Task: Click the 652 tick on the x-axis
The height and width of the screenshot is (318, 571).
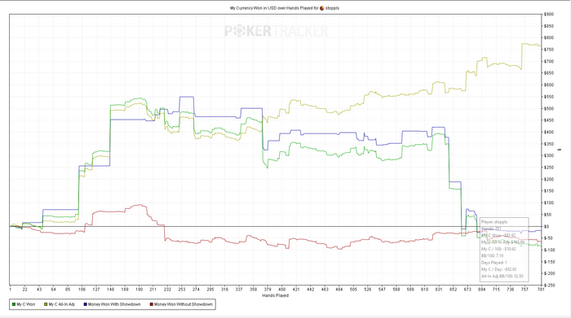Action: 453,290
